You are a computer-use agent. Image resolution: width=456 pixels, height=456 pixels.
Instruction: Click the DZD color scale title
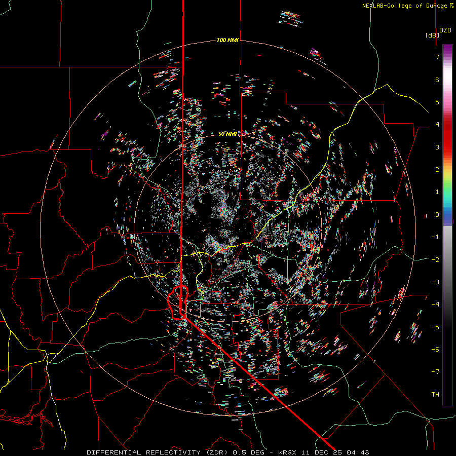click(x=445, y=30)
